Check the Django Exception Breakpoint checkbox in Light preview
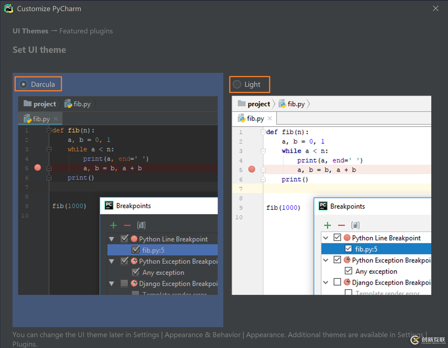Screen dimensions: 448x348 coord(337,282)
